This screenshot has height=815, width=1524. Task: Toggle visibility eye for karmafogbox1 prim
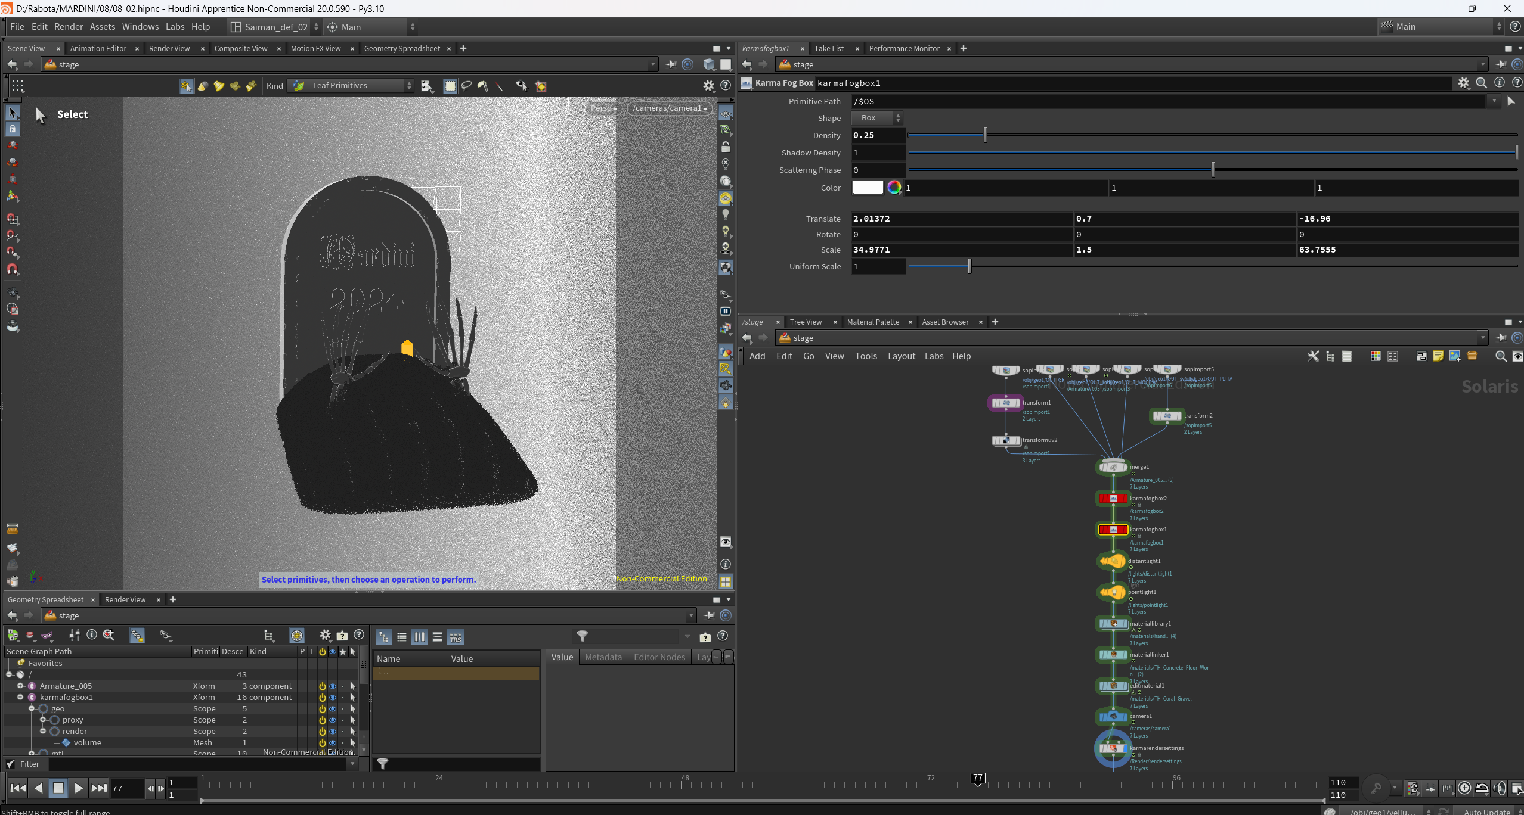tap(333, 698)
